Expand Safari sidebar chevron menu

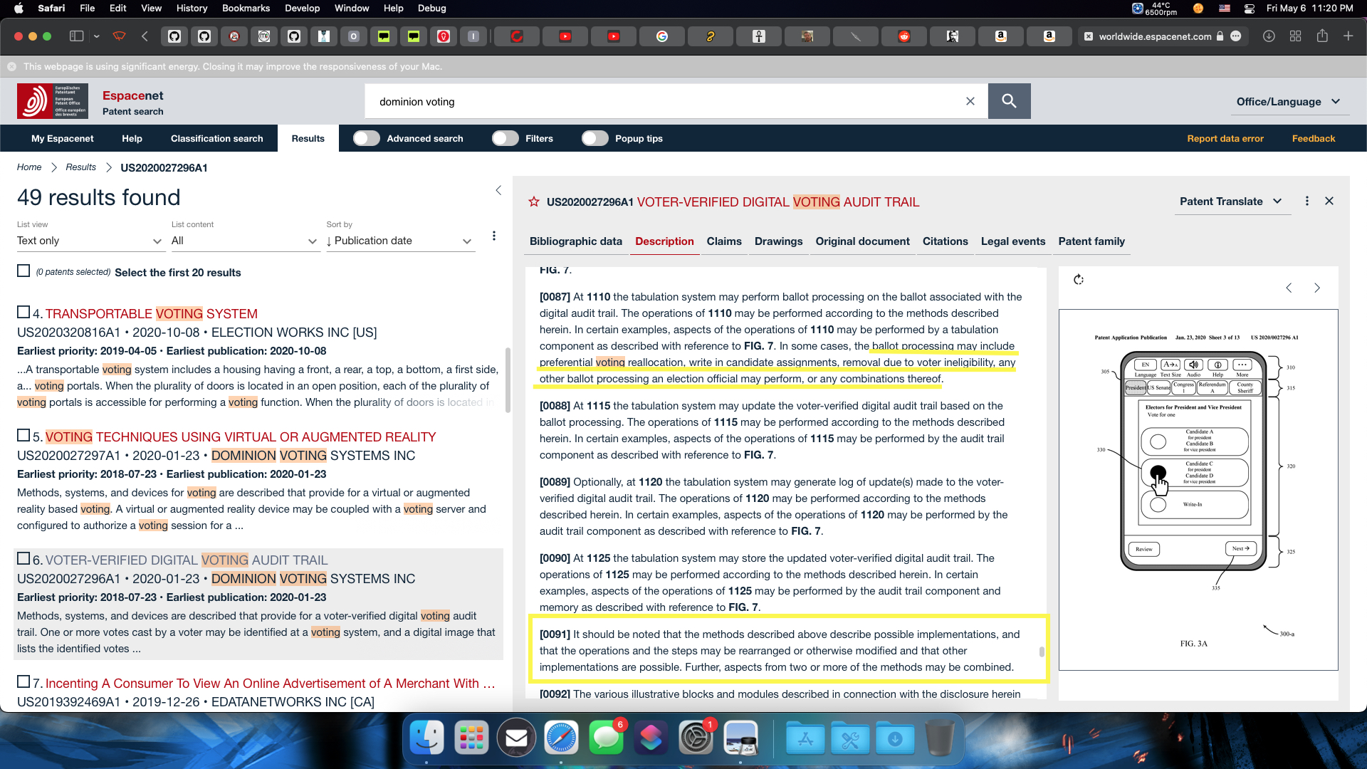96,36
